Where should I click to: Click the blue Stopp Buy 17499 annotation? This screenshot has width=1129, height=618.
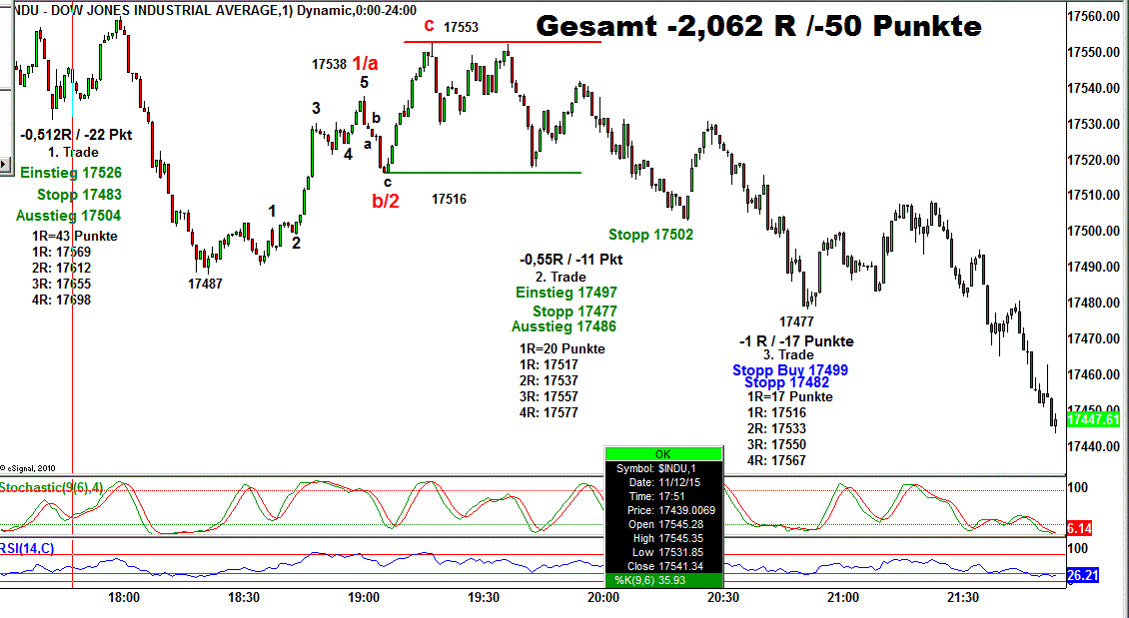(789, 369)
